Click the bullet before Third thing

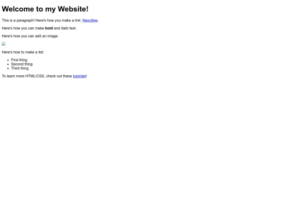[8, 68]
